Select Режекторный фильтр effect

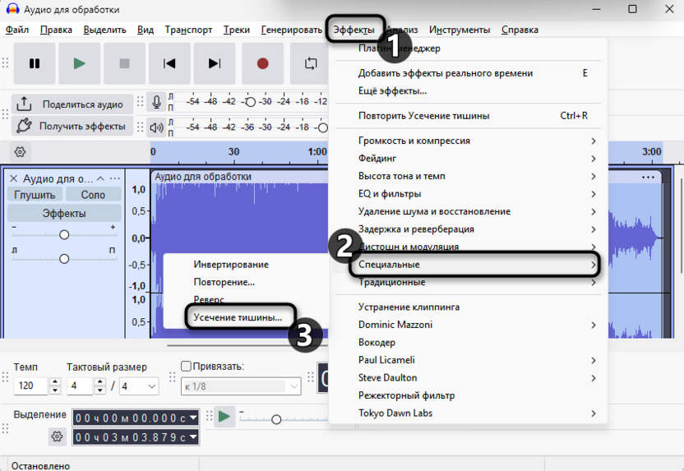[468, 395]
